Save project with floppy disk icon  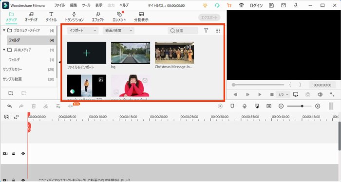(x=271, y=5)
